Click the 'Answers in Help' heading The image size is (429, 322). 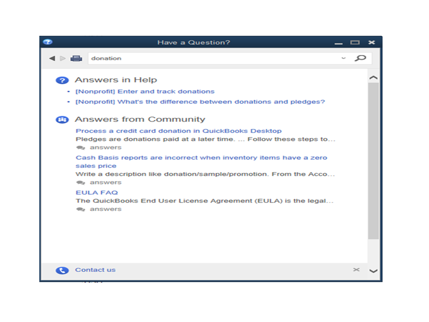(116, 80)
